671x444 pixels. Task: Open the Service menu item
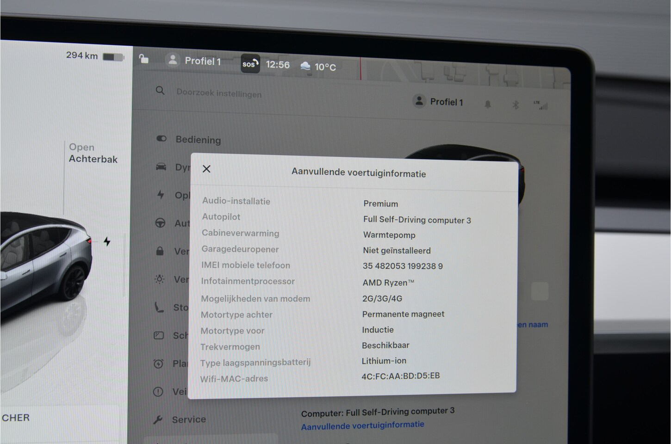pyautogui.click(x=188, y=419)
